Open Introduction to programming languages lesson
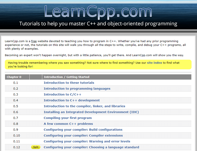197x151 pixels. 77,89
